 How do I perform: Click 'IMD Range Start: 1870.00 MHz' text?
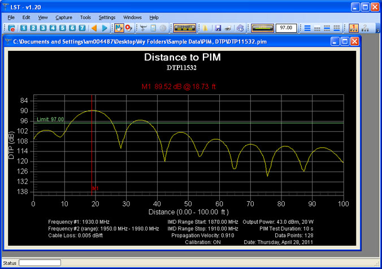click(203, 222)
